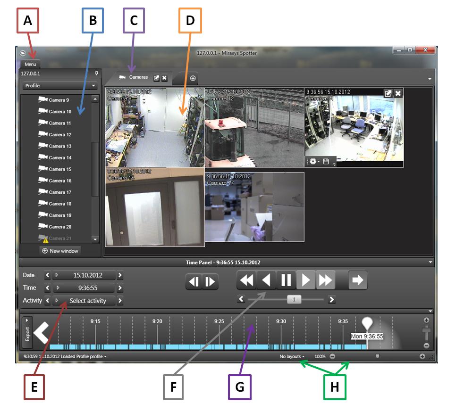Select Camera 13 in device list

coord(55,146)
